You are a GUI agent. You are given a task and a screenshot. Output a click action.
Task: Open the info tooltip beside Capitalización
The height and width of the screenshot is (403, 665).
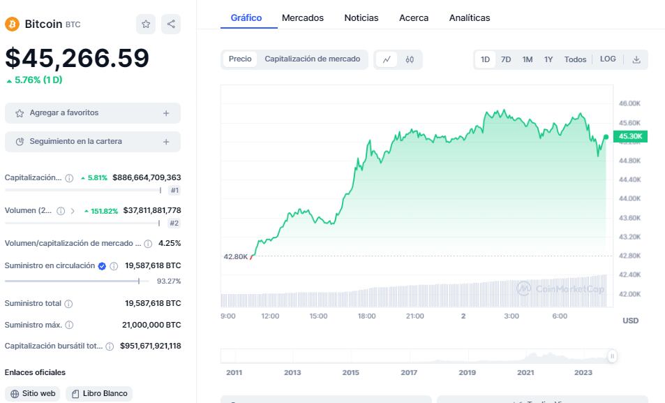pos(69,177)
